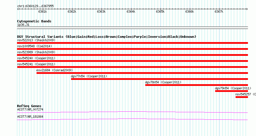256x136 pixels.
Task: Select the red bar under nsv1009548
Action: (132, 49)
